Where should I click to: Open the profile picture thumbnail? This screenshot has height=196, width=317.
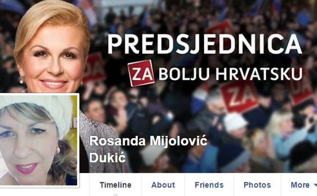(x=38, y=140)
